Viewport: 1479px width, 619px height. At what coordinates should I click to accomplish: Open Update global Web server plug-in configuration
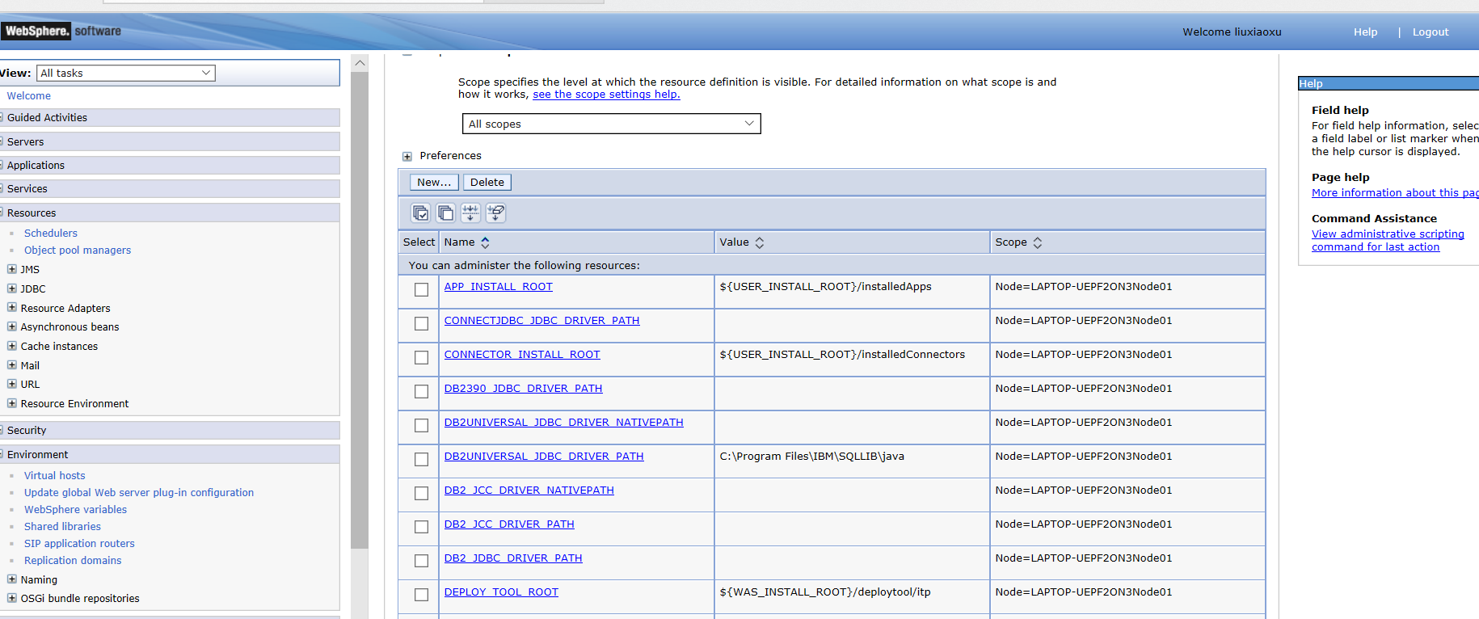click(x=139, y=493)
